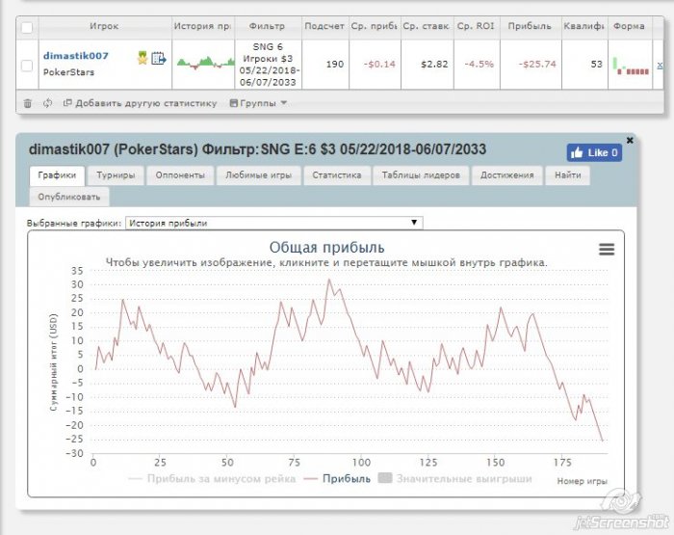Viewport: 674px width, 535px height.
Task: Click the PokerStars network label
Action: pyautogui.click(x=68, y=72)
